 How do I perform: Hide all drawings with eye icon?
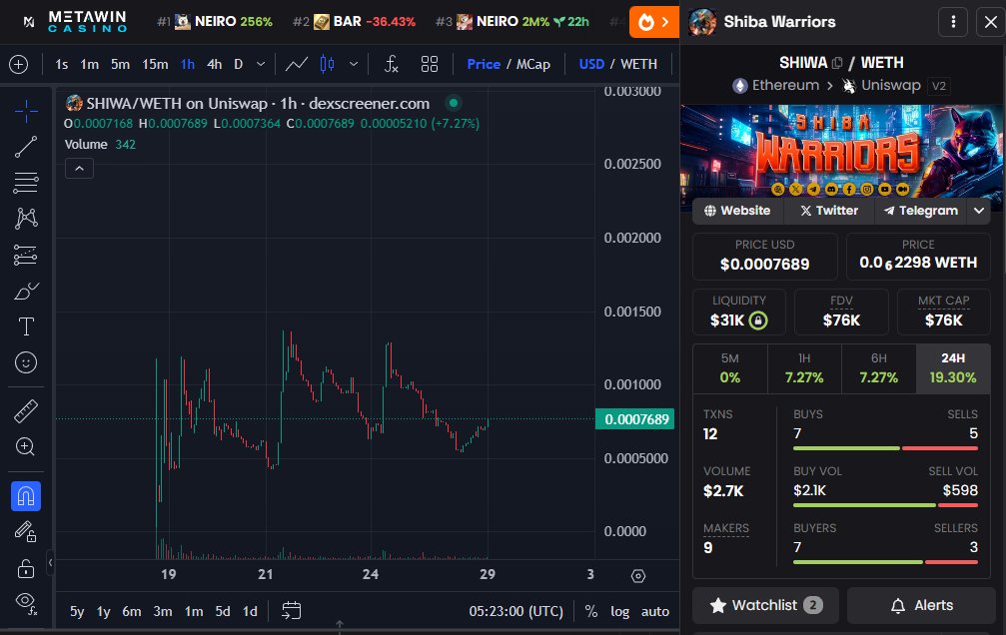(26, 604)
